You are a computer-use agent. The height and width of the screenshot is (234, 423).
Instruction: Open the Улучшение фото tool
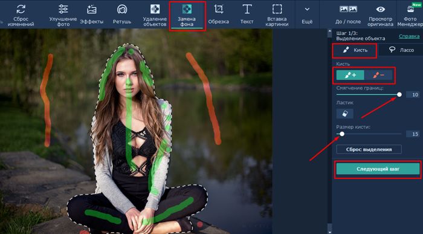point(63,15)
